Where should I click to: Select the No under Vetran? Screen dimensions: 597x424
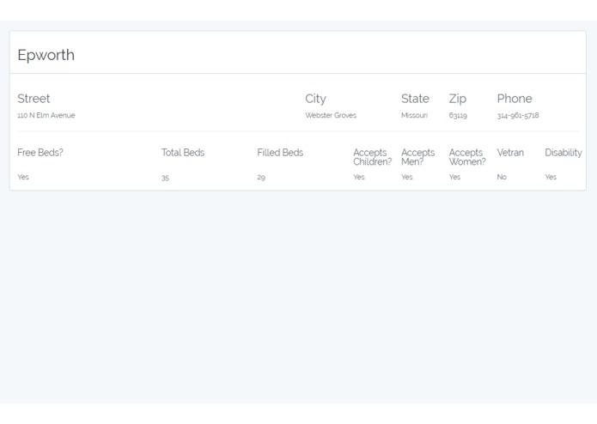(502, 177)
